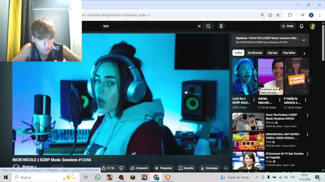Open WhatsApp from the taskbar
This screenshot has height=182, width=325.
click(x=98, y=177)
